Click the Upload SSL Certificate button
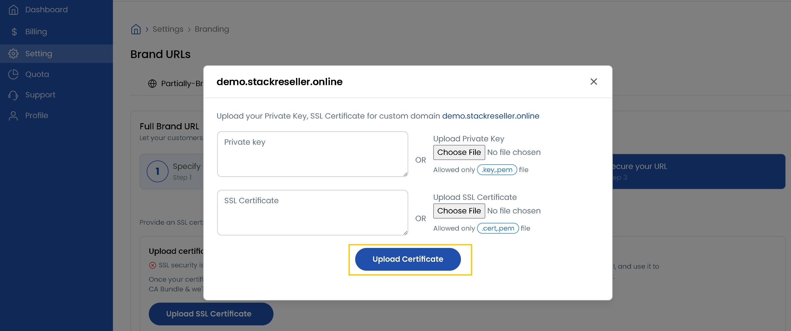 coord(211,314)
